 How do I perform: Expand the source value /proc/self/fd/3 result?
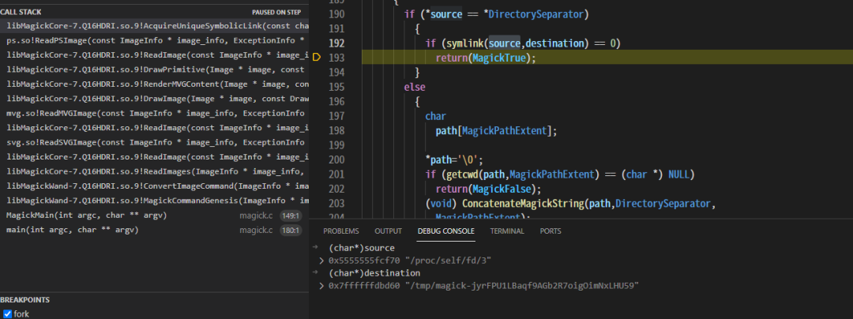(x=321, y=261)
